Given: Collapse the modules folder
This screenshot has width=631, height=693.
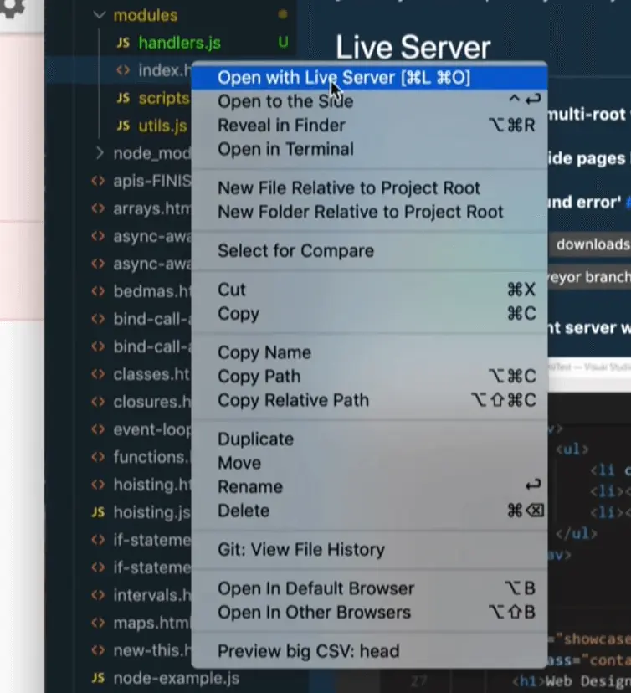Looking at the screenshot, I should coord(100,15).
